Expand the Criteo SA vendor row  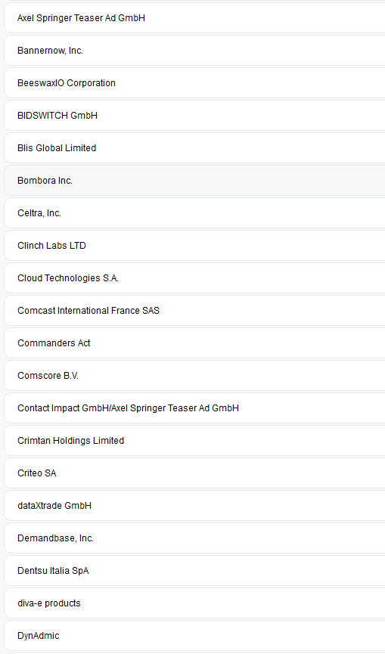click(x=194, y=473)
